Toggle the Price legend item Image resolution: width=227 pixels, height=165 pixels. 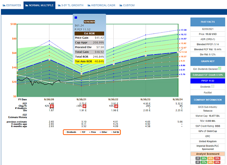[93, 132]
